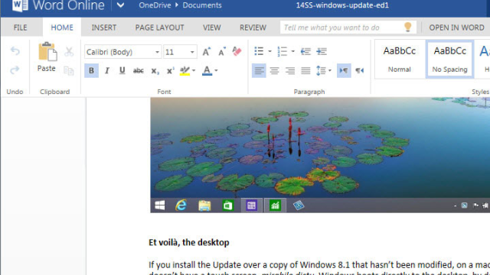Image resolution: width=490 pixels, height=275 pixels.
Task: Grow the font size with the larger A
Action: point(206,52)
